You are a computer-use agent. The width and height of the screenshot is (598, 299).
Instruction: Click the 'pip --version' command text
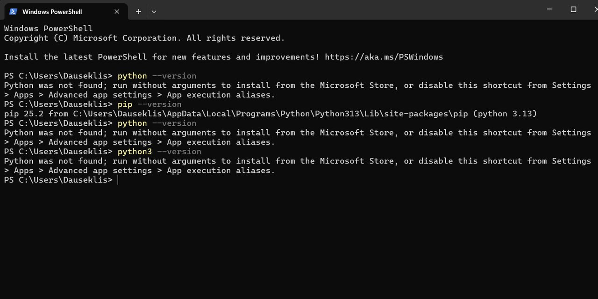[x=149, y=104]
